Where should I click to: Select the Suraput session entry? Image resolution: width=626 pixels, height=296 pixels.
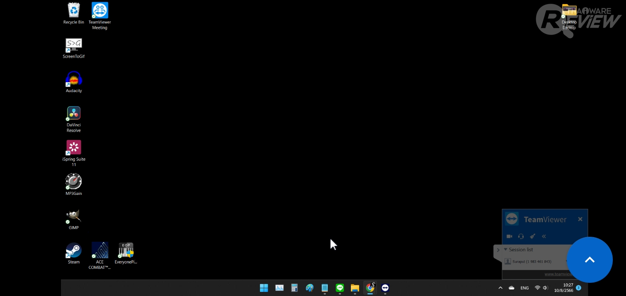coord(532,261)
